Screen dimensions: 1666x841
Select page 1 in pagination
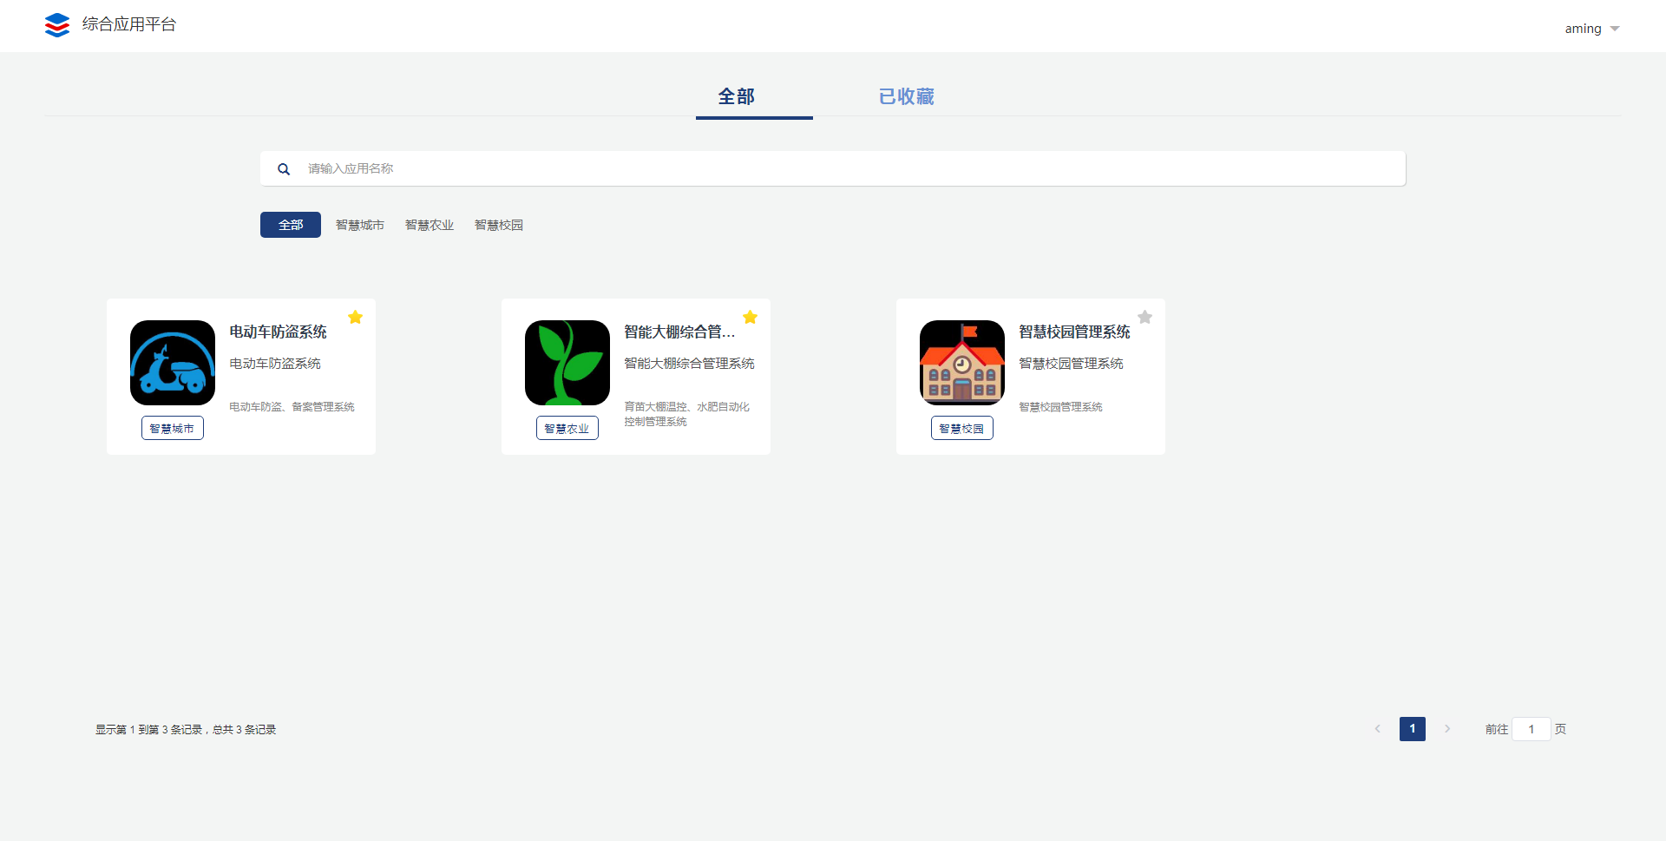click(x=1413, y=729)
